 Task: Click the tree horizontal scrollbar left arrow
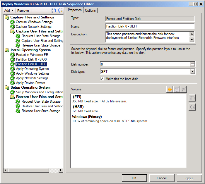6,170
